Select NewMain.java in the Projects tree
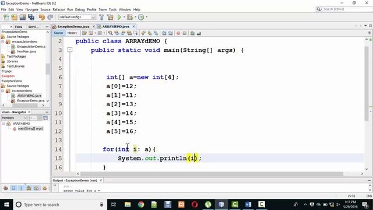This screenshot has width=373, height=210. (26, 51)
